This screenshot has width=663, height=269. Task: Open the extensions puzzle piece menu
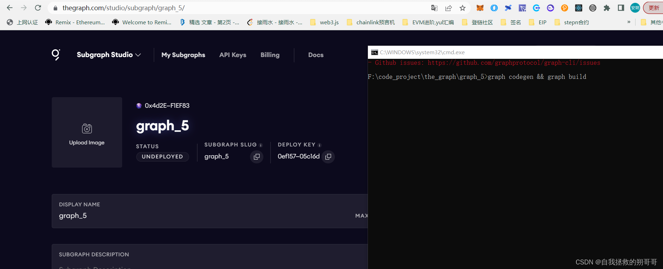tap(607, 8)
